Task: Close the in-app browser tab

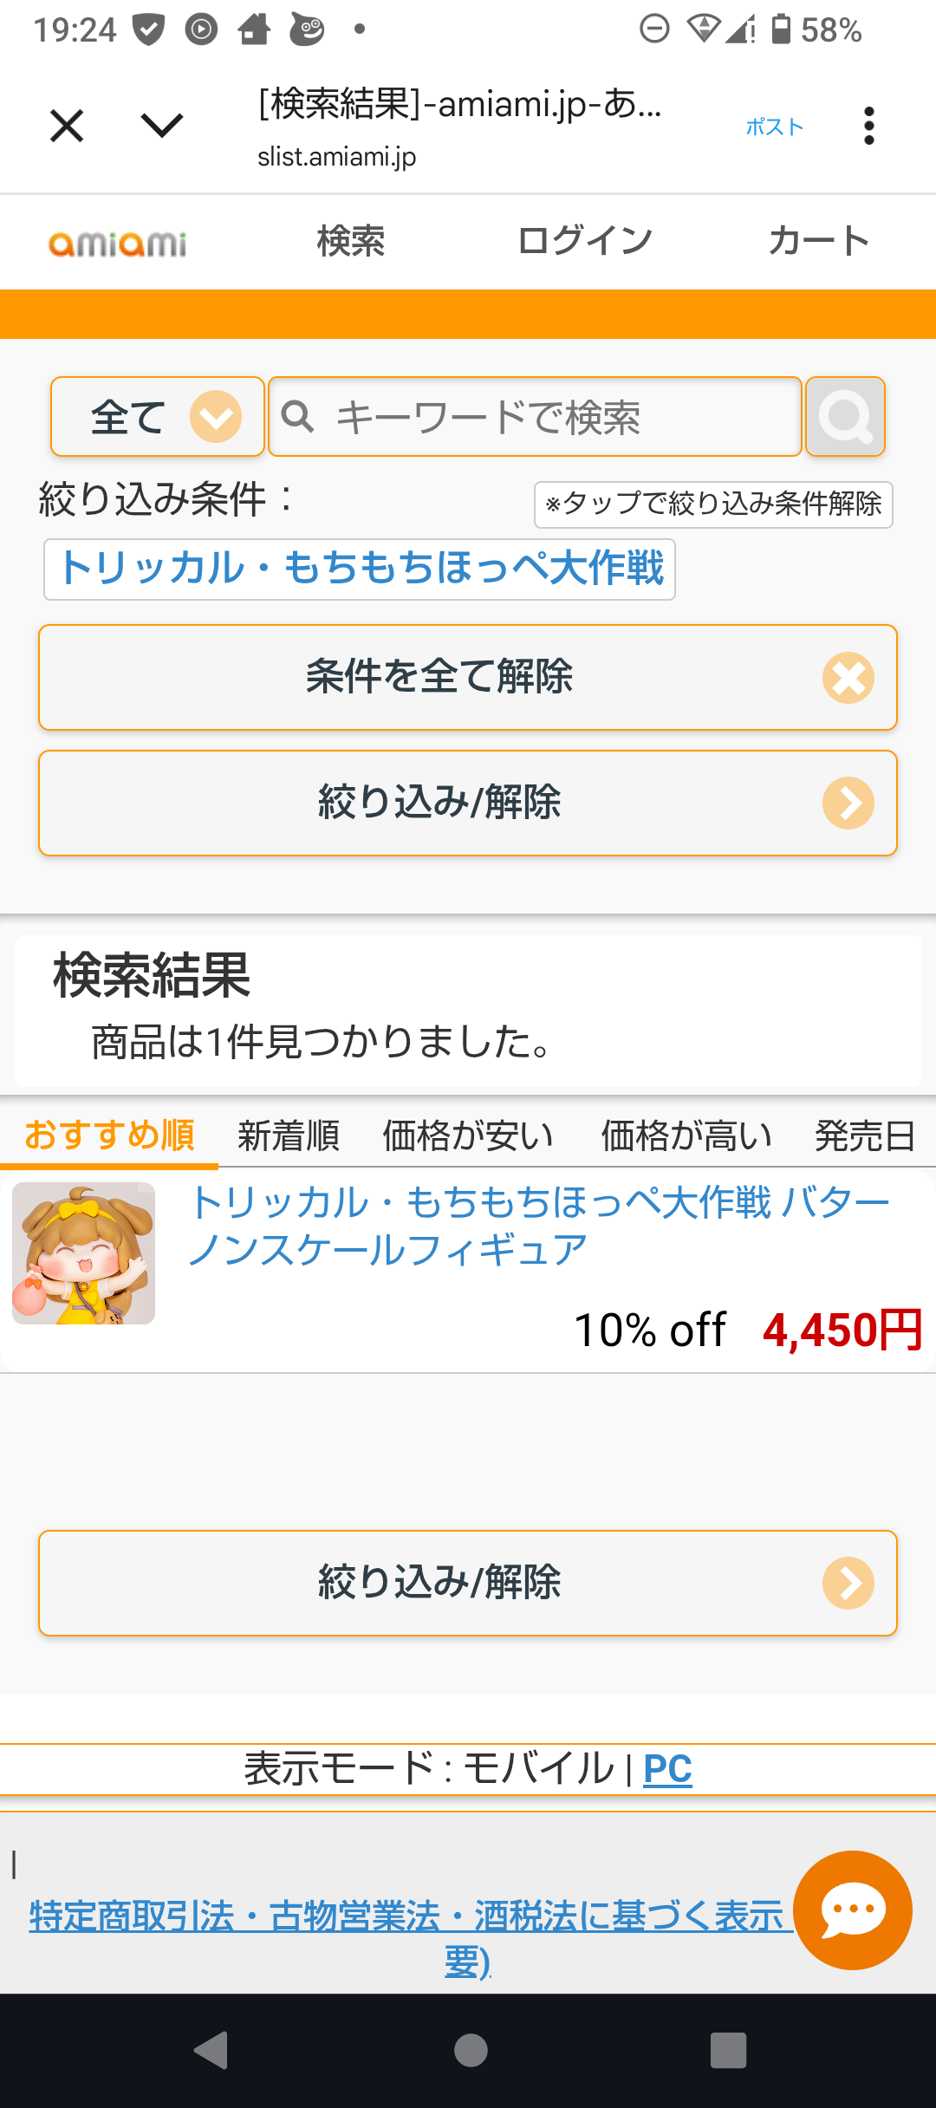Action: click(x=67, y=127)
